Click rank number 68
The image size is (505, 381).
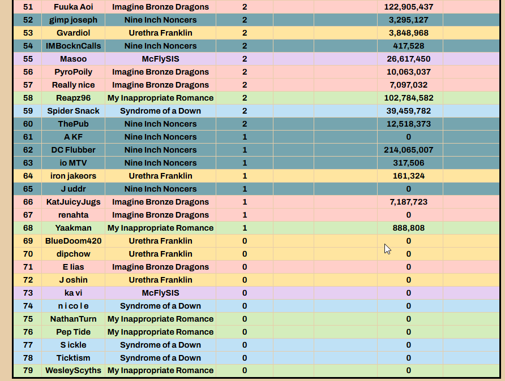28,228
